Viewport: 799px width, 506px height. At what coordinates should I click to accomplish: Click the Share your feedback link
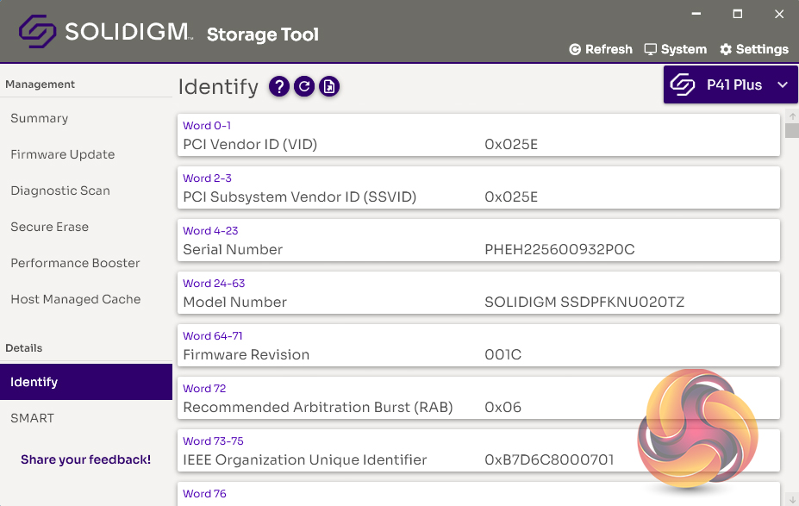coord(85,459)
